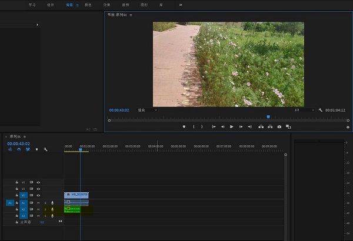The width and height of the screenshot is (353, 241).
Task: Open the monitor Settings wrench icon
Action: point(321,110)
